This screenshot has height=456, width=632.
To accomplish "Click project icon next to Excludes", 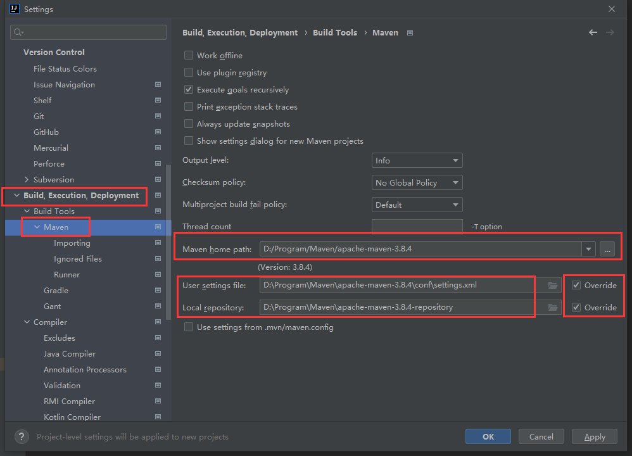I will coord(158,338).
